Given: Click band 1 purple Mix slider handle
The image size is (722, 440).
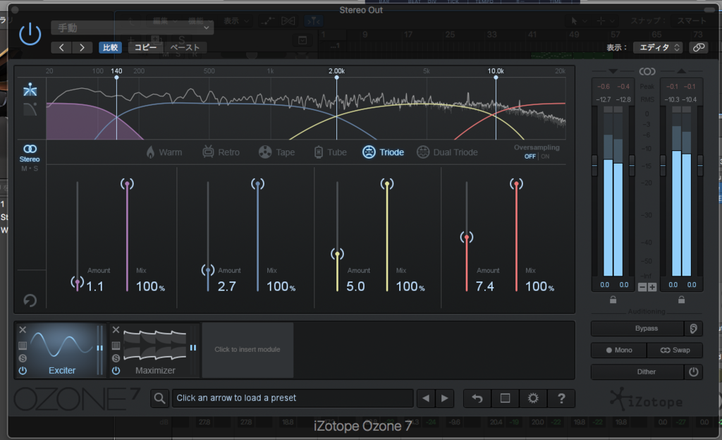Looking at the screenshot, I should click(x=127, y=184).
